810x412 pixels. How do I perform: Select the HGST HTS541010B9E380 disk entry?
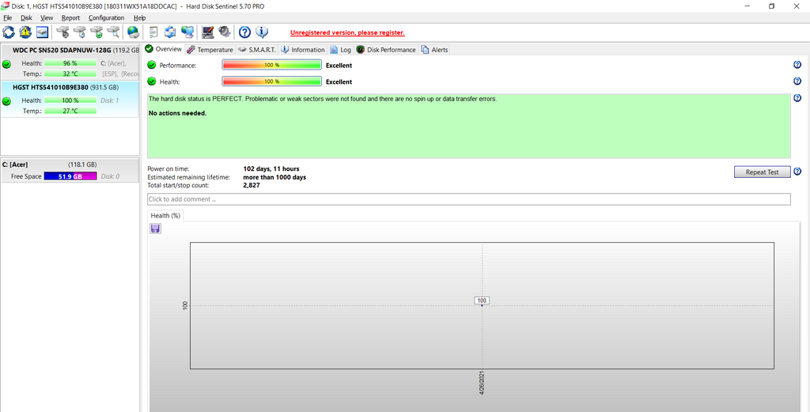pos(70,99)
